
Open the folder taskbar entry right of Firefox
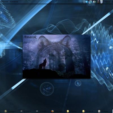click(x=72, y=111)
